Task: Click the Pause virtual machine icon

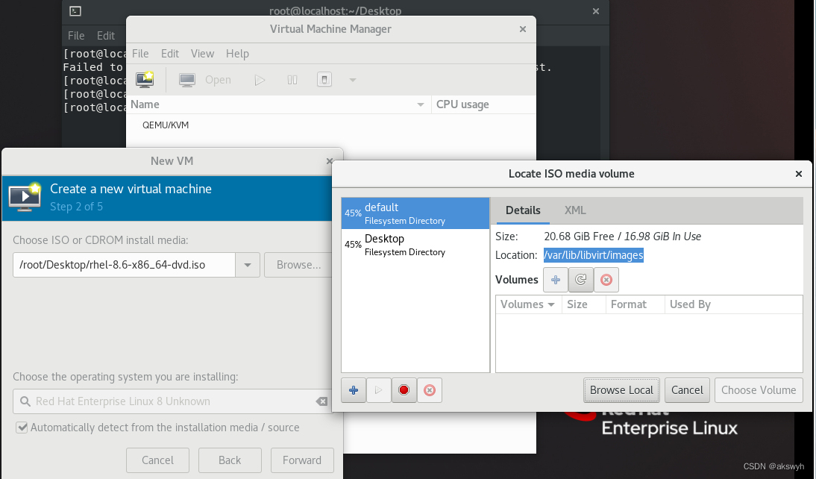Action: pos(292,80)
